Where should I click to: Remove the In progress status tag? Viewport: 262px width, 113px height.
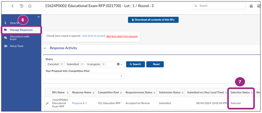point(103,64)
